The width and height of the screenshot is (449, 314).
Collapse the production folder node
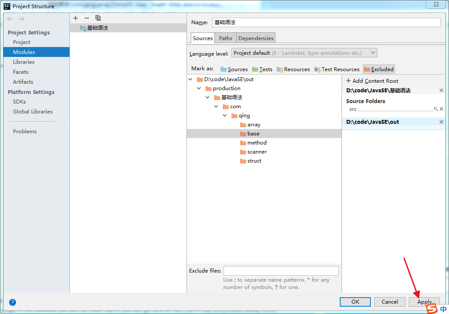click(199, 88)
